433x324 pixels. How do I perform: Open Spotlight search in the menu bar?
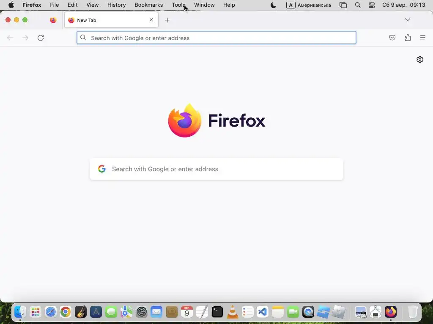[358, 5]
